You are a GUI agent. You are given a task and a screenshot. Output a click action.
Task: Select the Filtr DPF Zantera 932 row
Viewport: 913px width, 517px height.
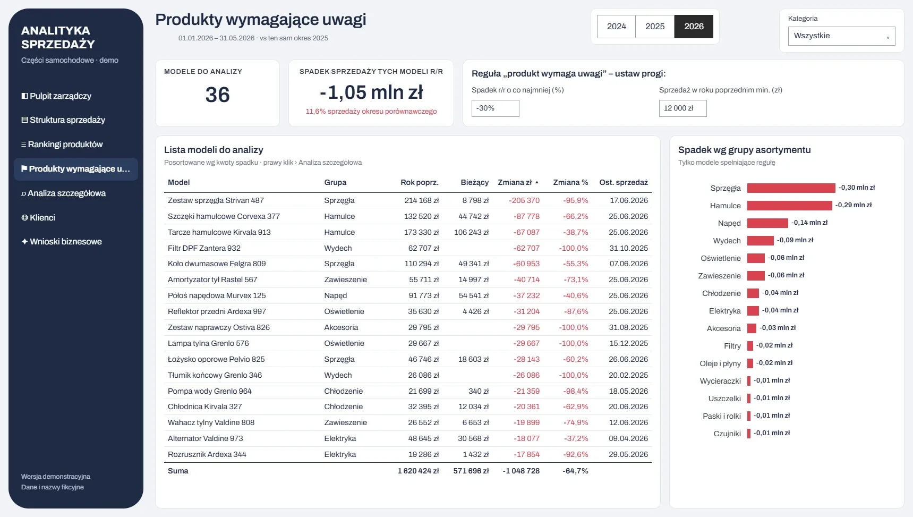408,248
